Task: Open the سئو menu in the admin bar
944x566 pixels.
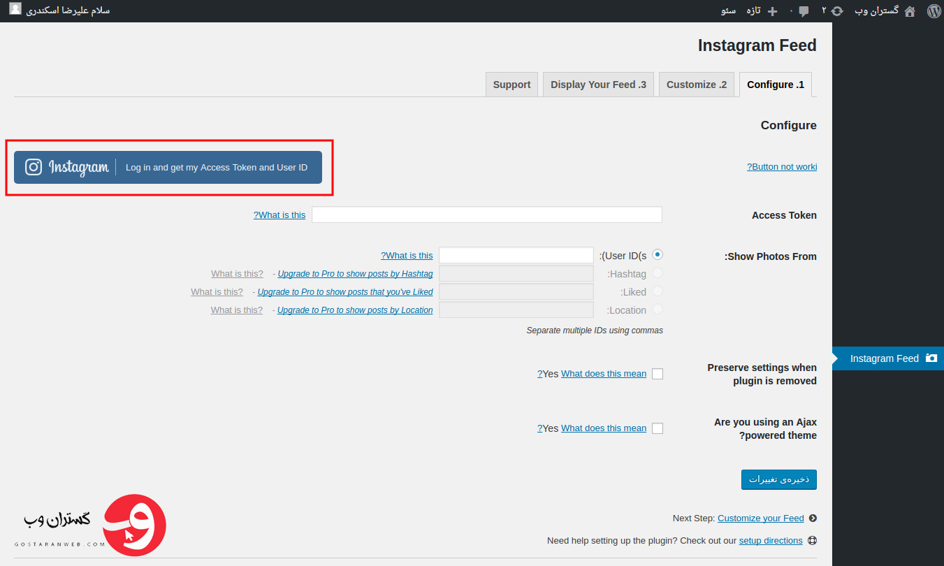Action: (x=729, y=11)
